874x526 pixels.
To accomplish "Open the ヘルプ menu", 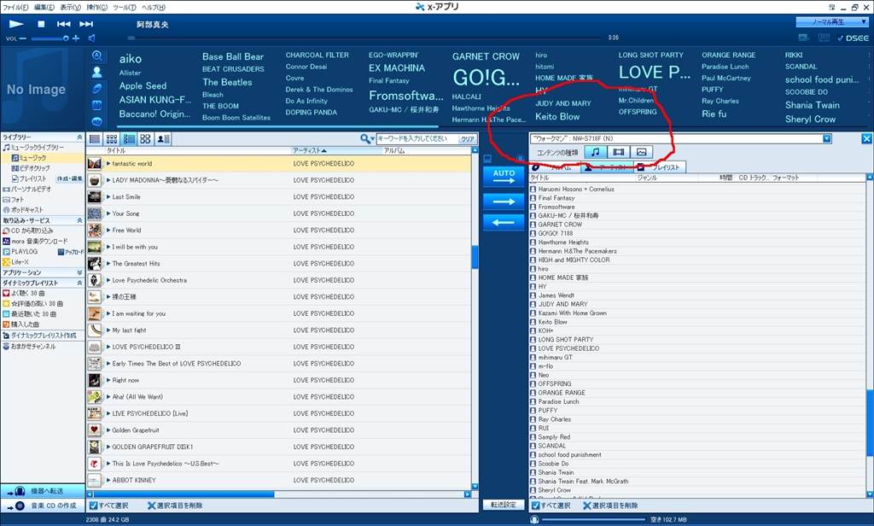I will 154,7.
